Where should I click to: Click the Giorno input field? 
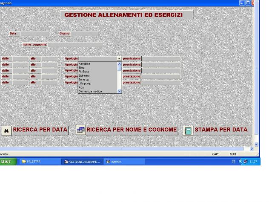(85, 34)
